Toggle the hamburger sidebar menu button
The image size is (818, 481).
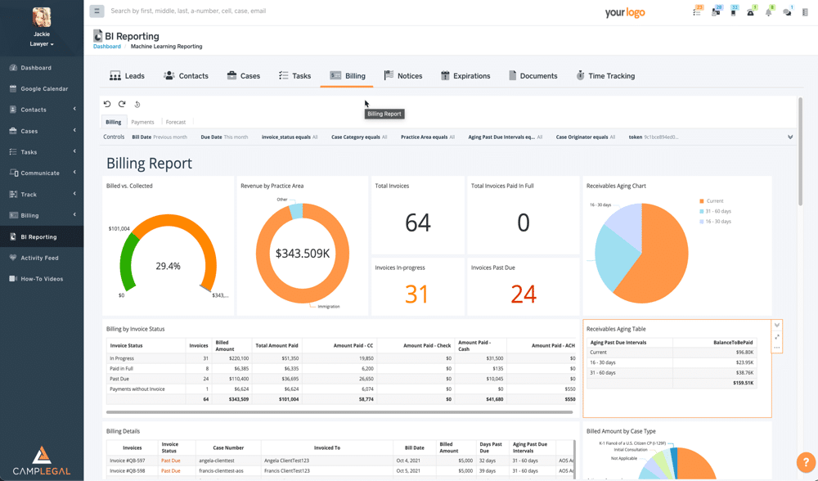[97, 11]
